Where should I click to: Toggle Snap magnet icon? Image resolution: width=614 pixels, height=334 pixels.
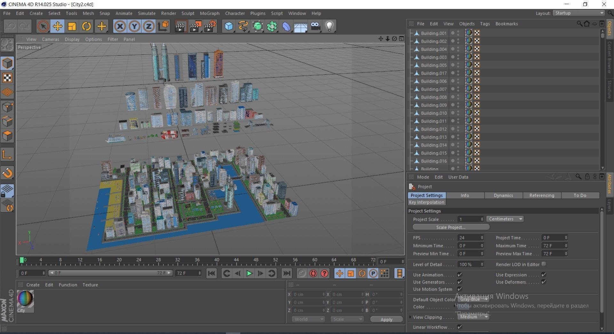pyautogui.click(x=7, y=173)
